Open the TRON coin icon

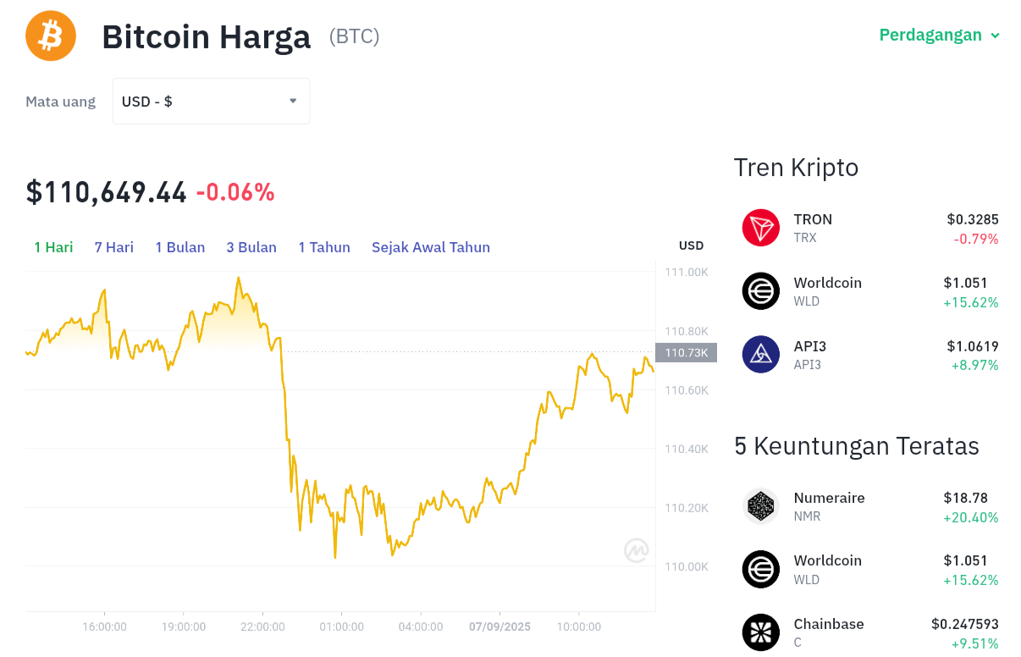point(761,228)
